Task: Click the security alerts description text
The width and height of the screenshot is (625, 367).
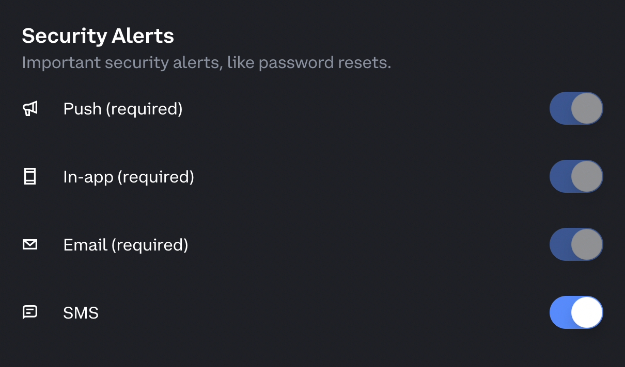Action: point(206,62)
